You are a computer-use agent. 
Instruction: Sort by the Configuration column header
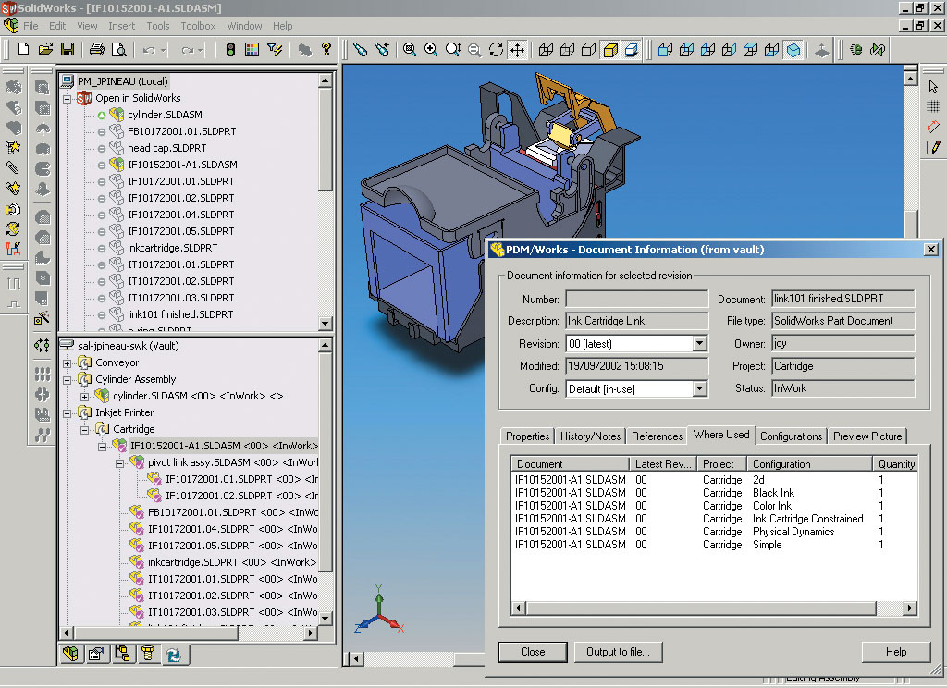(809, 464)
